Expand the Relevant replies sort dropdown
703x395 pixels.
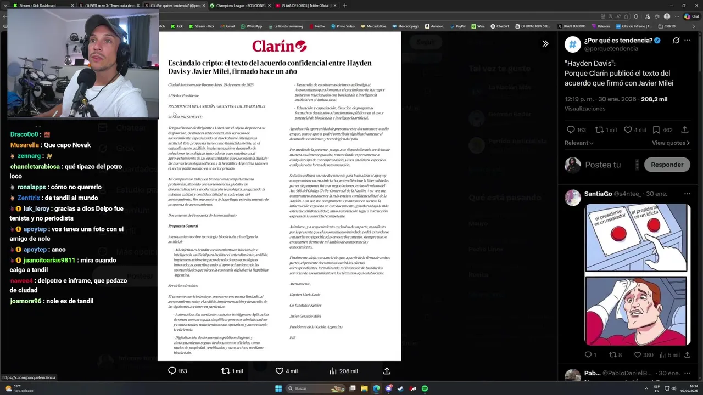coord(579,143)
